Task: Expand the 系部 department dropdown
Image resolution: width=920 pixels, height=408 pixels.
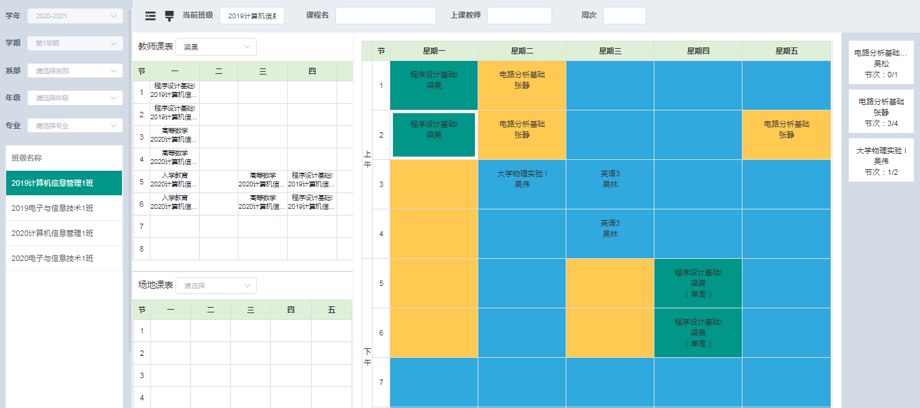Action: [x=75, y=70]
